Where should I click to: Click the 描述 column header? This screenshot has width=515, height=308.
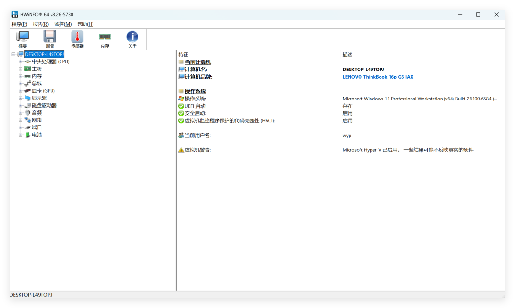(x=421, y=54)
